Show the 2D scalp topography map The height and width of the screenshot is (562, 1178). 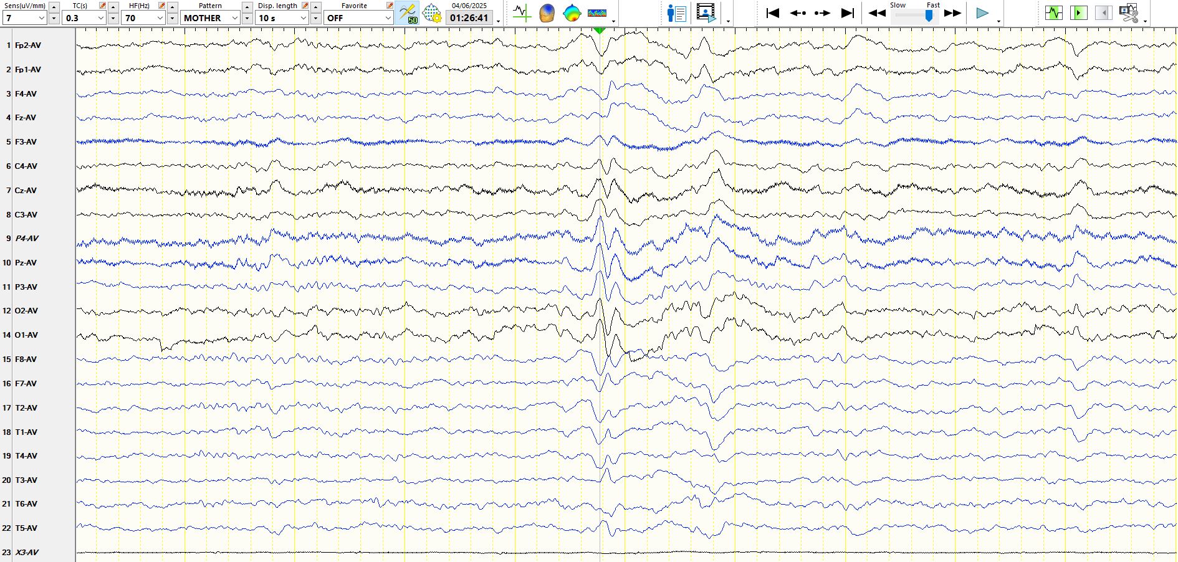(x=572, y=13)
